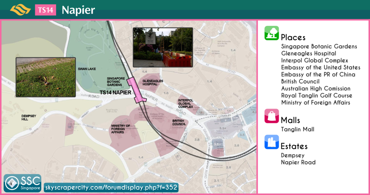The width and height of the screenshot is (370, 195).
Task: Click Tanglin Mall under Malls
Action: pos(298,129)
